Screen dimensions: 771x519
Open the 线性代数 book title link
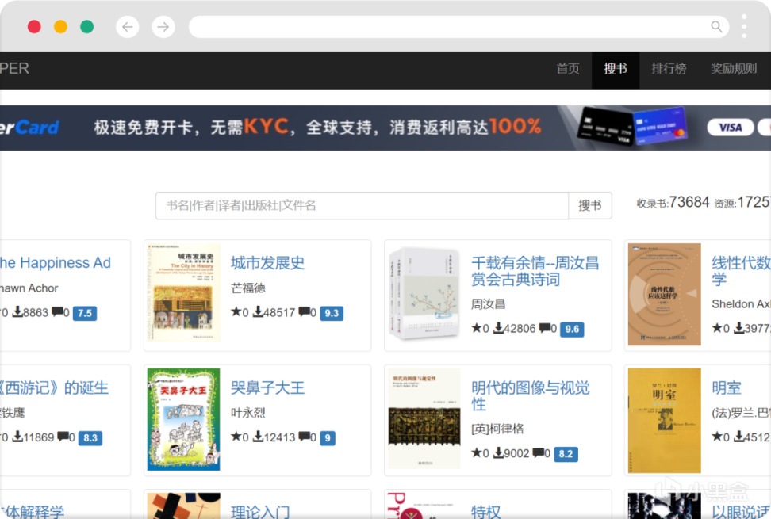coord(741,271)
